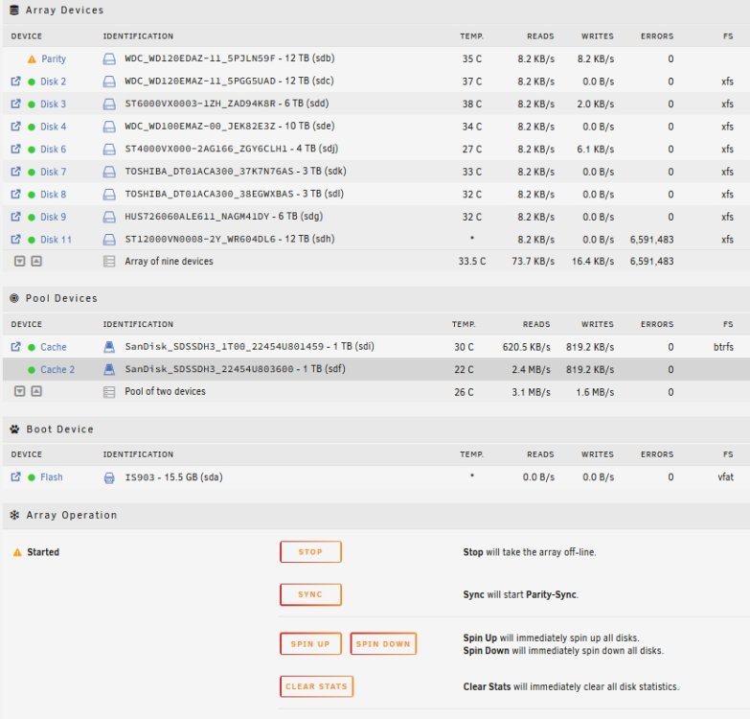Click SSD icon for SanDisk 22454U803600 Cache 2
Screen dimensions: 750x719
point(109,369)
